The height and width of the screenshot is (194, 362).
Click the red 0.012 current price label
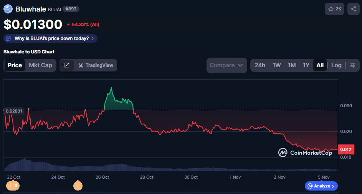346,149
